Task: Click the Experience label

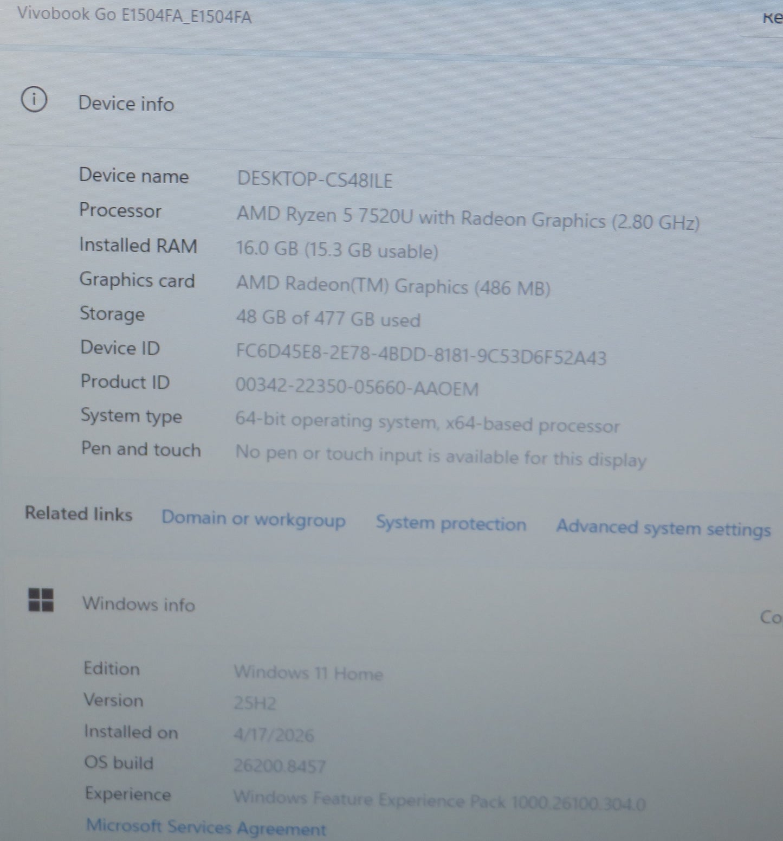Action: click(128, 794)
